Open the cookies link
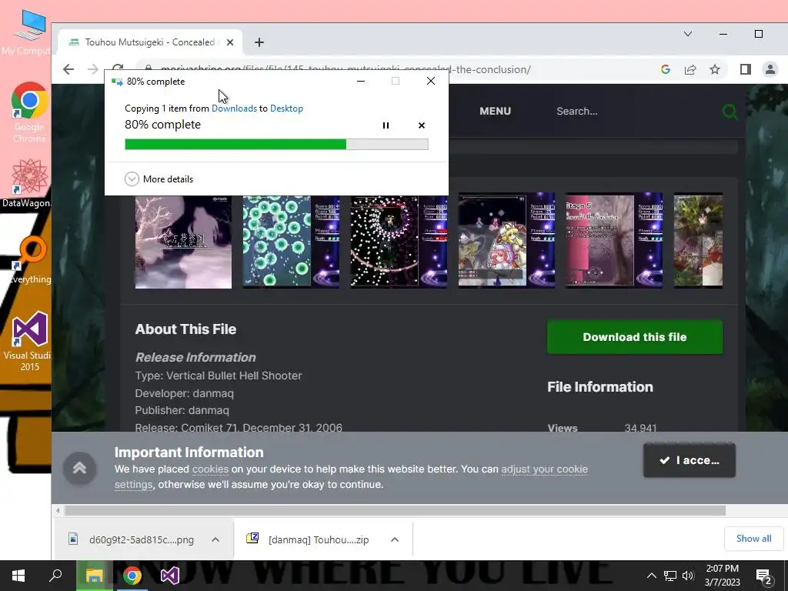 click(210, 469)
